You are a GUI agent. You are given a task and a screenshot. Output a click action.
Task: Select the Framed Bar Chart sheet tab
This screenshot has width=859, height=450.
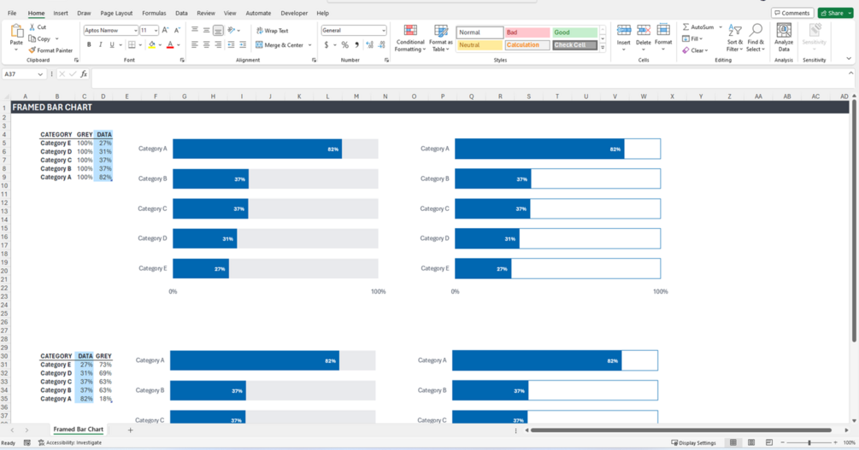(x=79, y=430)
